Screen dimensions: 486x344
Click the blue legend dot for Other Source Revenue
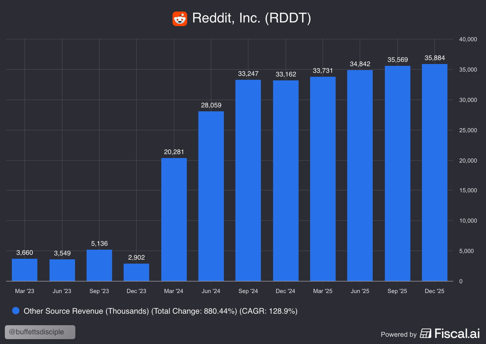coord(16,311)
